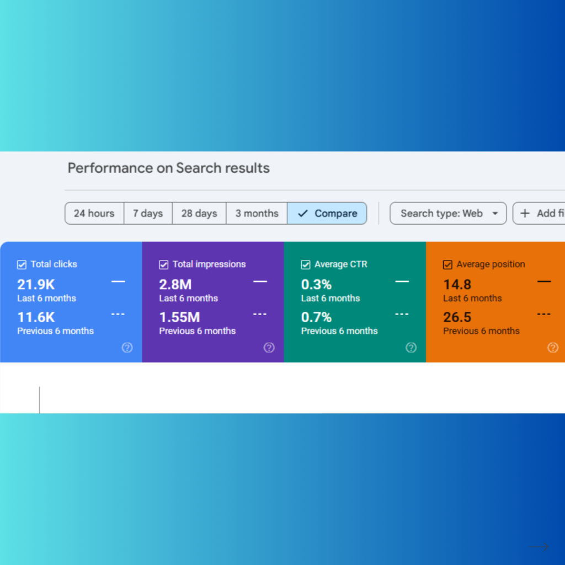565x565 pixels.
Task: Click the plus icon beside Add filter
Action: [x=525, y=214]
